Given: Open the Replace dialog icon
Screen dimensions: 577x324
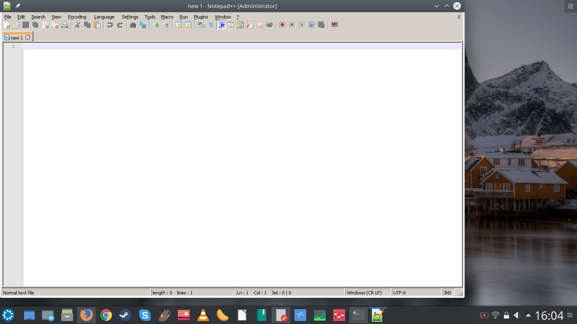Looking at the screenshot, I should click(x=143, y=25).
